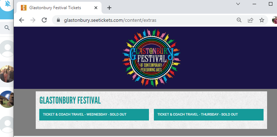Close the Glastonbury Festival Tickets tab
This screenshot has height=137, width=277.
[x=96, y=8]
